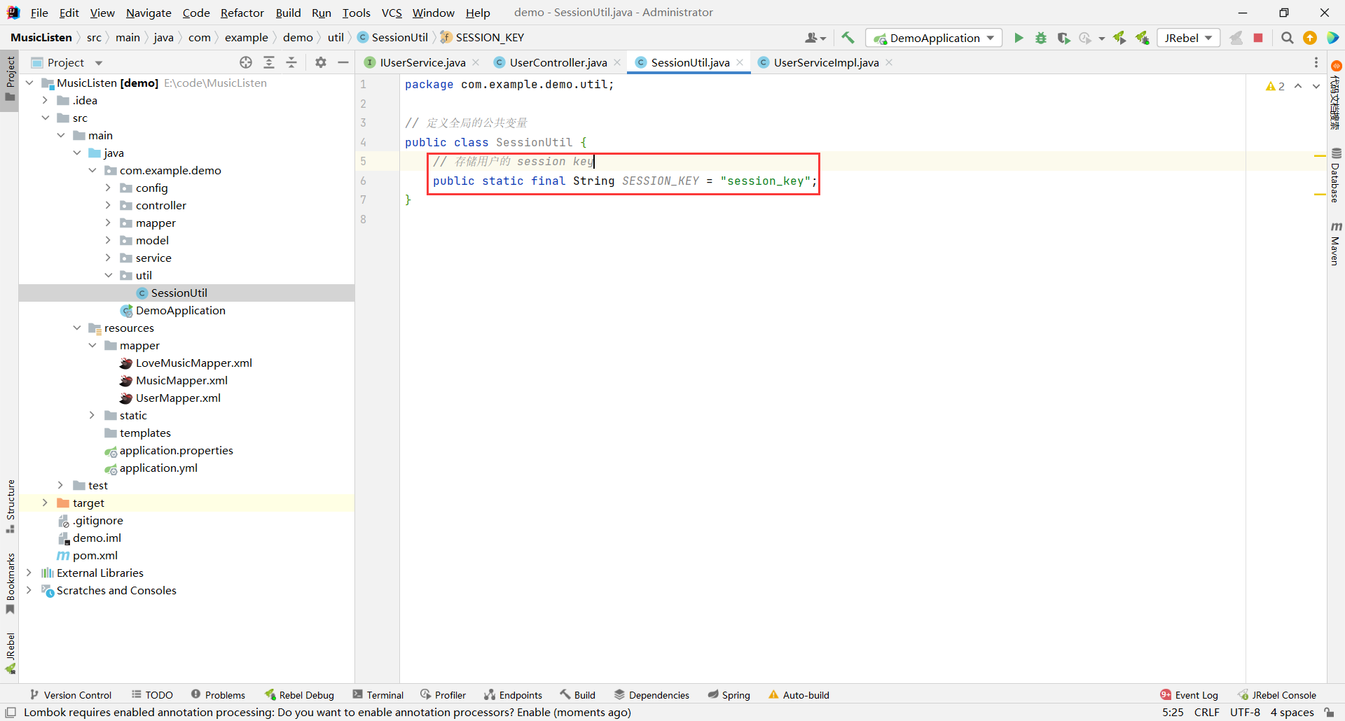Open the File menu

tap(39, 13)
